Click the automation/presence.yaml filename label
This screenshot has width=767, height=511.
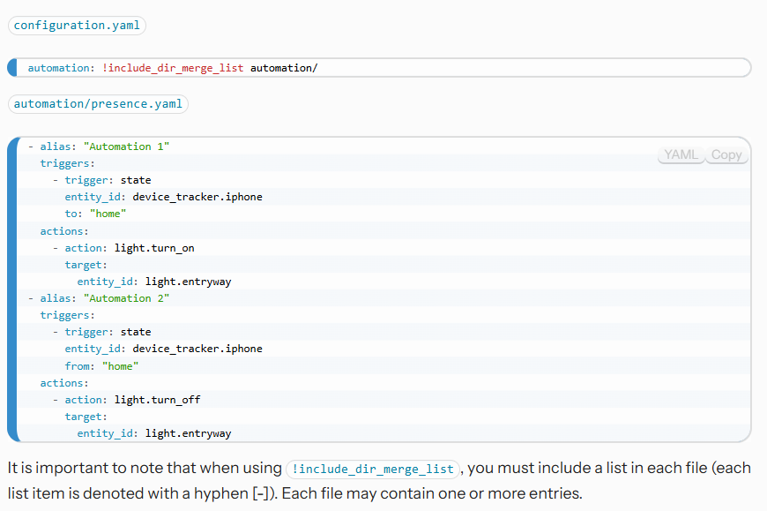coord(98,104)
